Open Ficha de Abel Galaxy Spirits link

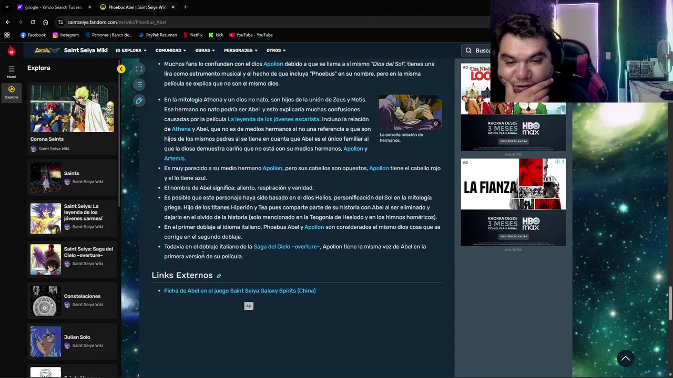240,291
